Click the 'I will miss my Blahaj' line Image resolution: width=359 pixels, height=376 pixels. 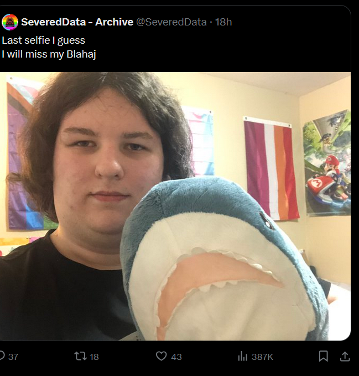click(49, 54)
